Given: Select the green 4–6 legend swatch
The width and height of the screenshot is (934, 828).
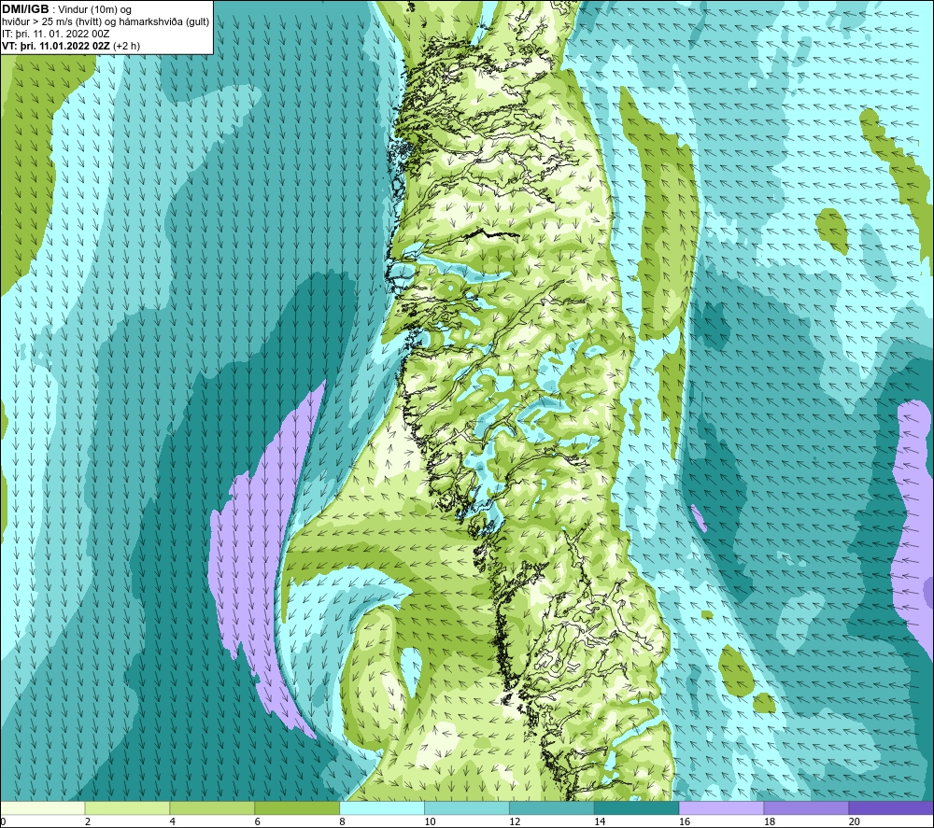Looking at the screenshot, I should tap(212, 807).
